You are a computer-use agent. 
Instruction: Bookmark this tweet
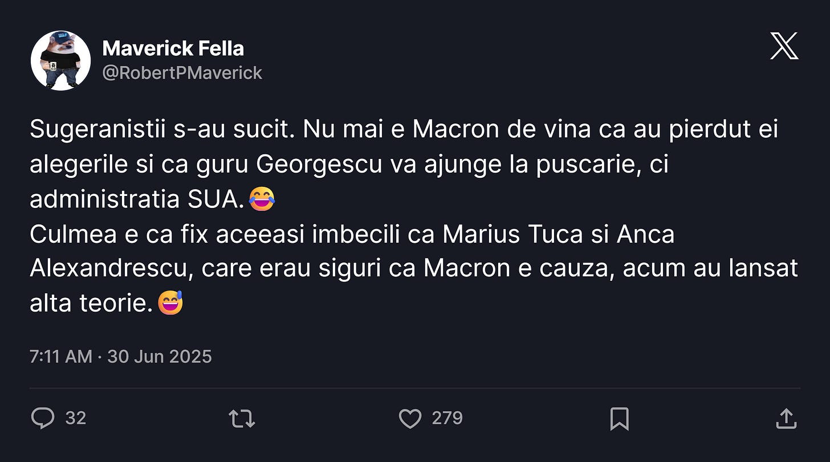pyautogui.click(x=619, y=419)
